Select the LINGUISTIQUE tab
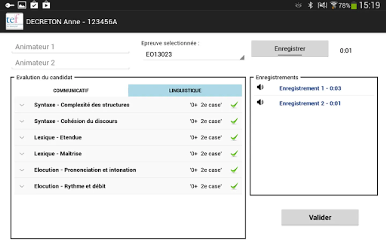The height and width of the screenshot is (241, 386). (185, 91)
